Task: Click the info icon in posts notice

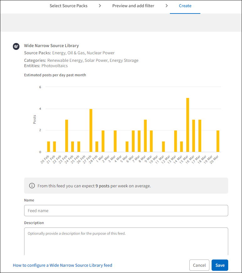Action: [x=32, y=186]
